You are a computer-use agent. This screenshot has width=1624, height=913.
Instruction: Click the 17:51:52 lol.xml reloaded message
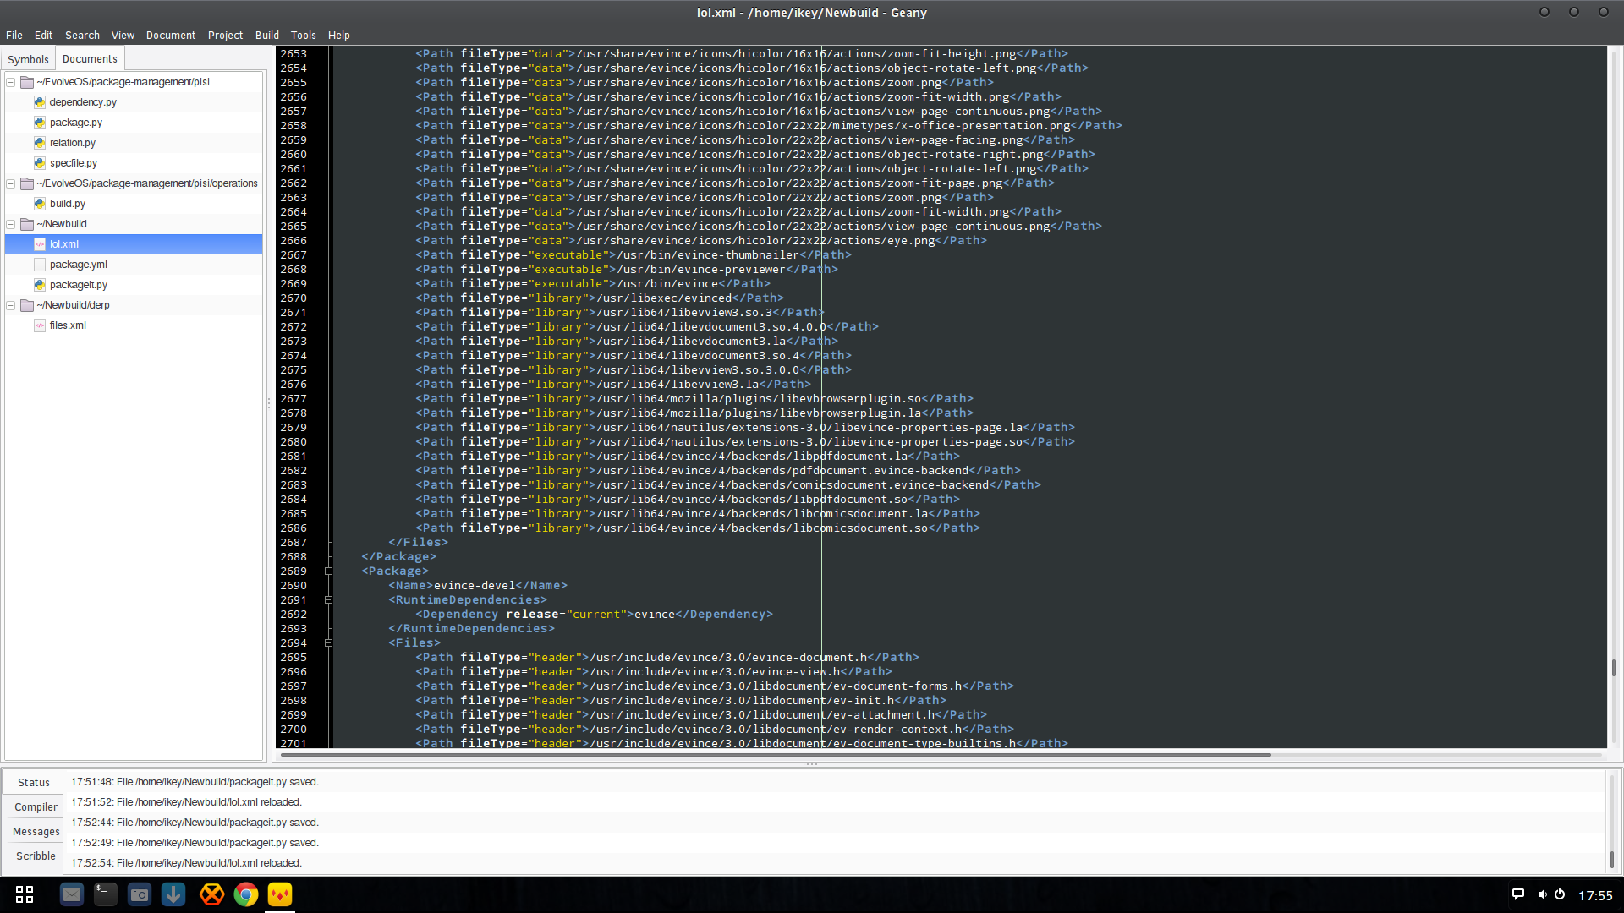pos(186,802)
